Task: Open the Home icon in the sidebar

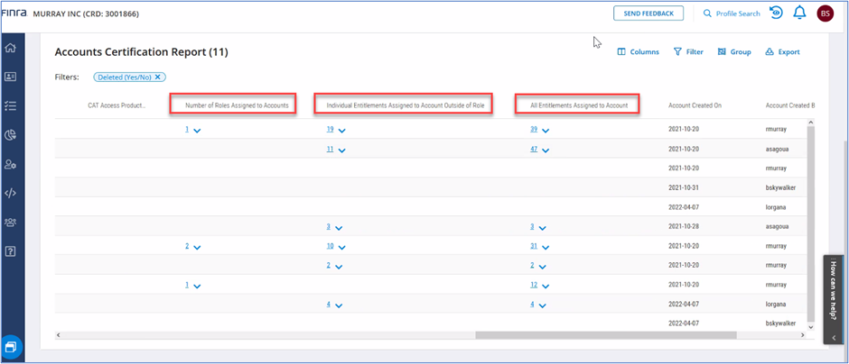Action: click(11, 48)
